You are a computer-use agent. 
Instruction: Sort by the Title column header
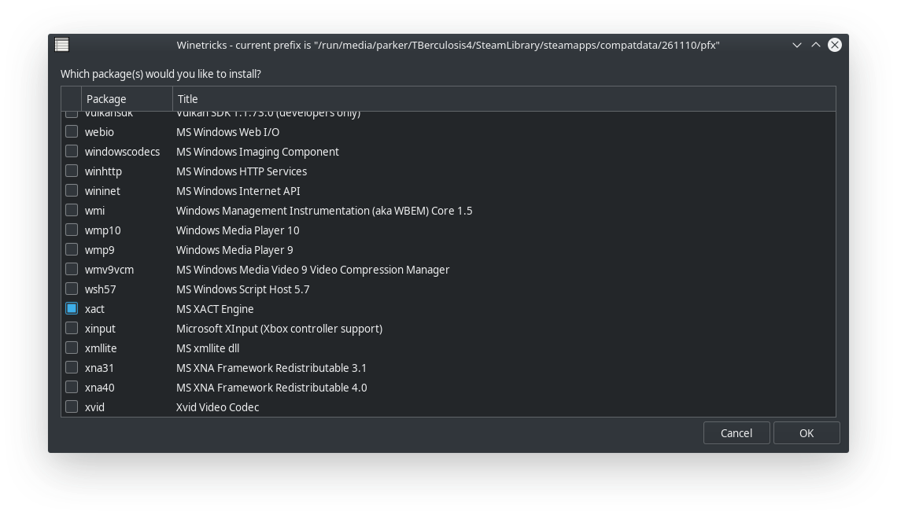tap(504, 99)
